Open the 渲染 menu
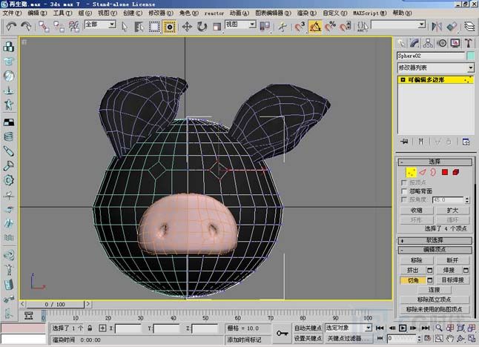The height and width of the screenshot is (347, 479). coord(307,13)
